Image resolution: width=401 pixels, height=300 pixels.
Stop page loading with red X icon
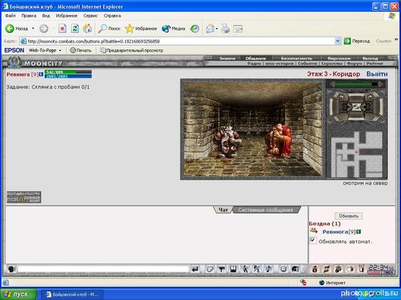[62, 28]
